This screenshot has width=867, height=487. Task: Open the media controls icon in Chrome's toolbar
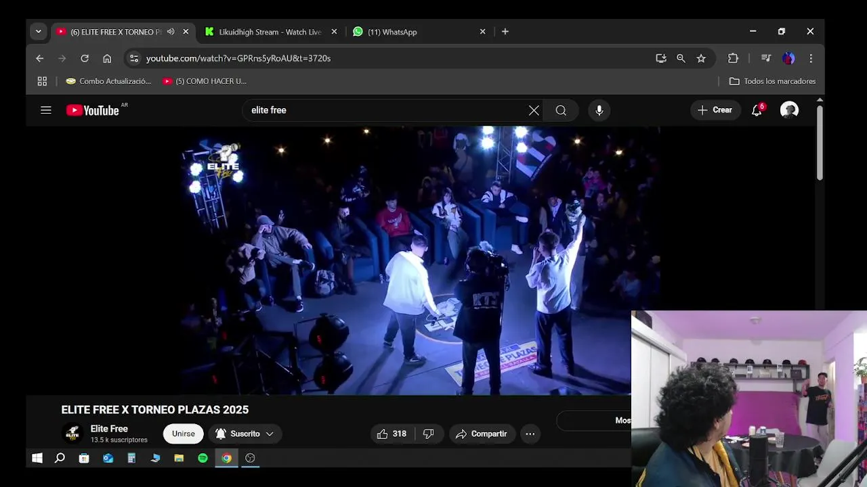point(766,58)
